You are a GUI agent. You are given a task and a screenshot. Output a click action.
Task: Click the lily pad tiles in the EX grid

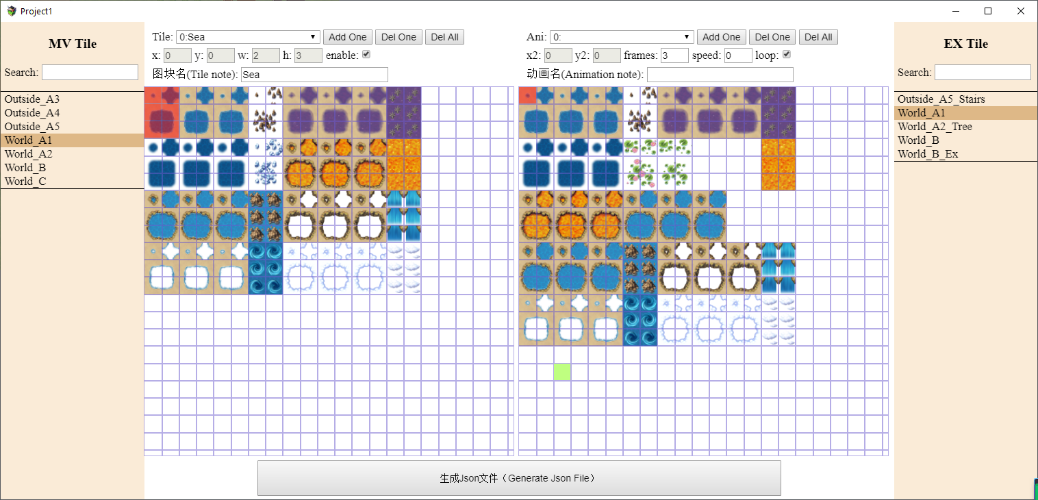(657, 164)
